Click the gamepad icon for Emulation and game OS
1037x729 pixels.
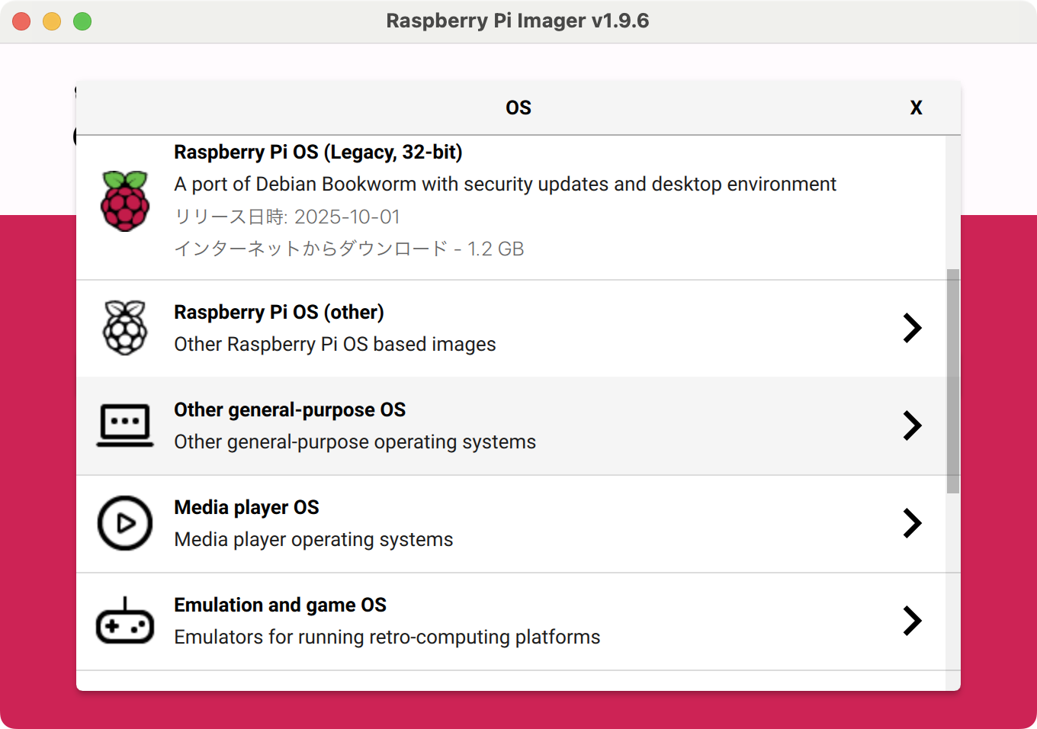point(125,621)
